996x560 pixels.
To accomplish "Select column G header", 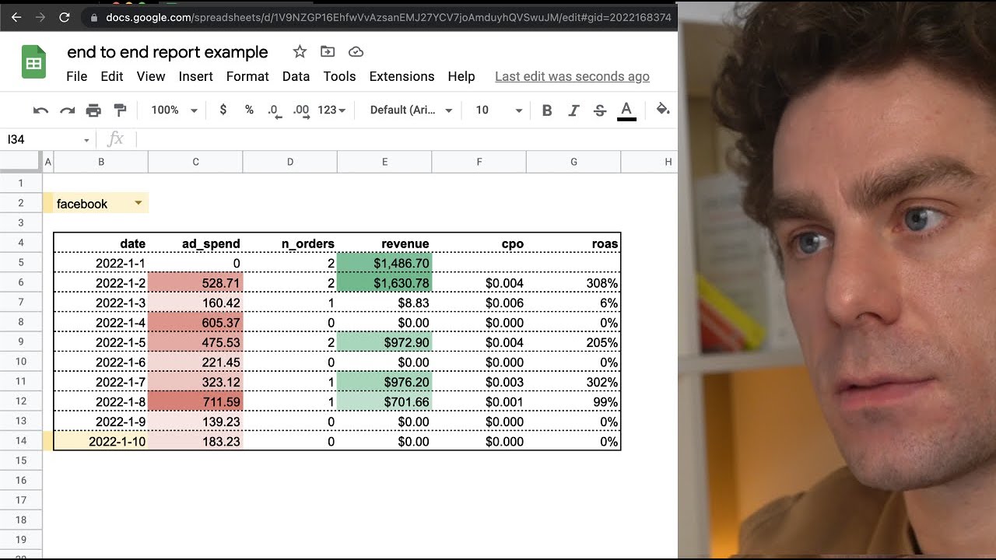I will point(573,162).
